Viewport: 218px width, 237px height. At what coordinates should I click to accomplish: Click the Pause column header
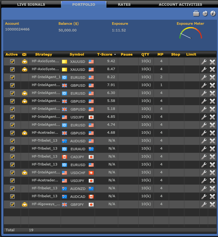pos(126,54)
